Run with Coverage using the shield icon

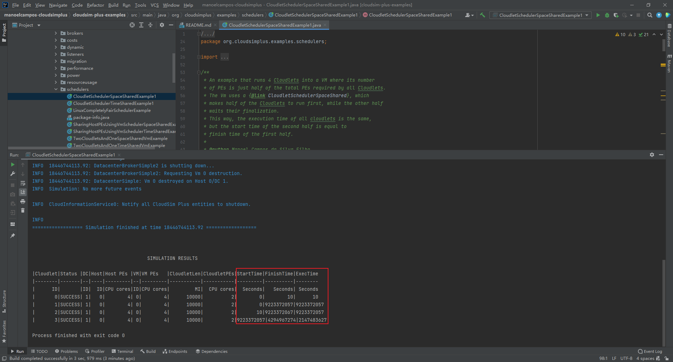tap(616, 15)
